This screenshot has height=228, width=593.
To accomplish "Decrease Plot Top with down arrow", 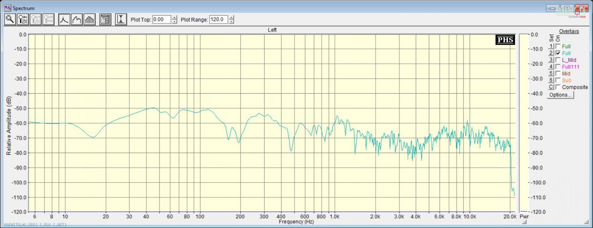I will click(175, 21).
